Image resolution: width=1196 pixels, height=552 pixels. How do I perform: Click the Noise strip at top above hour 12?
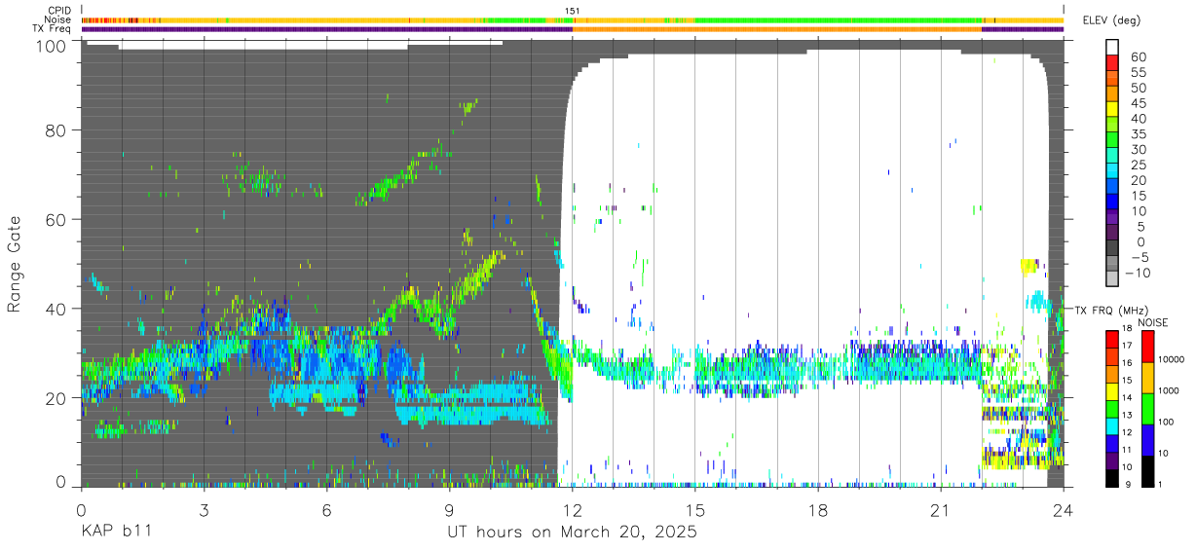(572, 19)
